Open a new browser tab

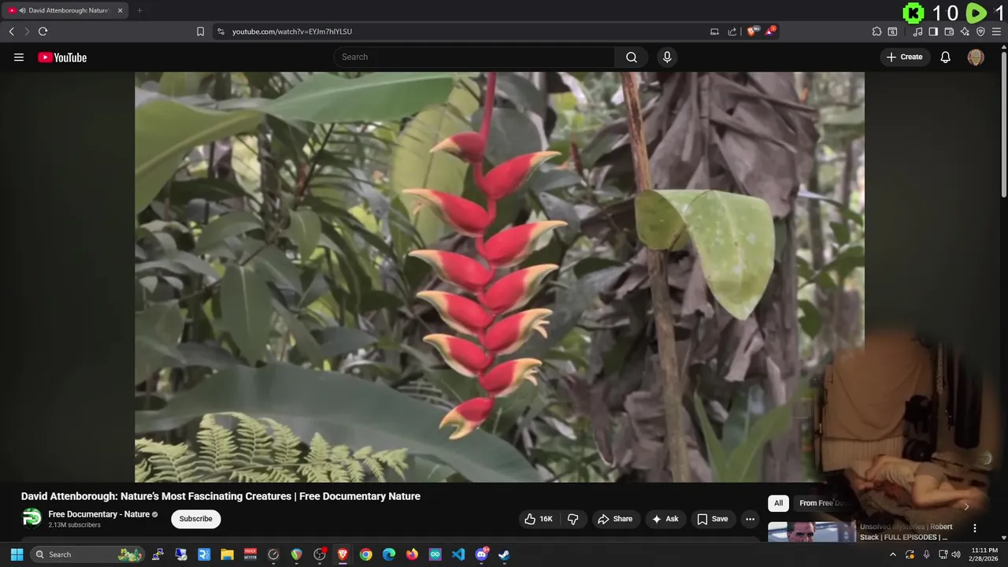(139, 10)
